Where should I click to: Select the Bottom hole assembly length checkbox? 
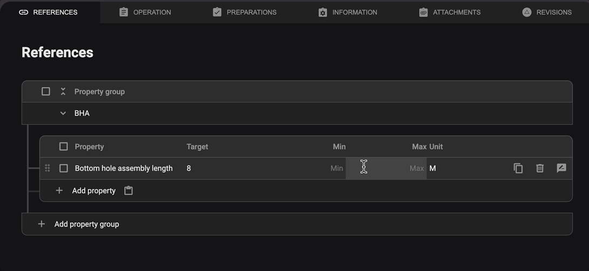64,168
